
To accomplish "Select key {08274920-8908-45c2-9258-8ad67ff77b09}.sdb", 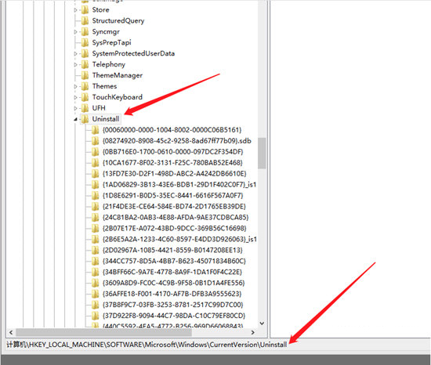I will tap(177, 141).
